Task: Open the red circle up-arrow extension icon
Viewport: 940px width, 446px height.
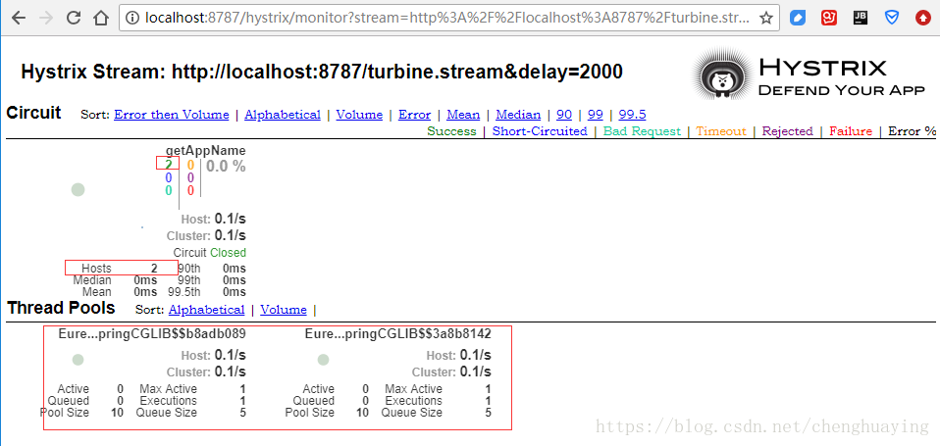Action: click(923, 18)
